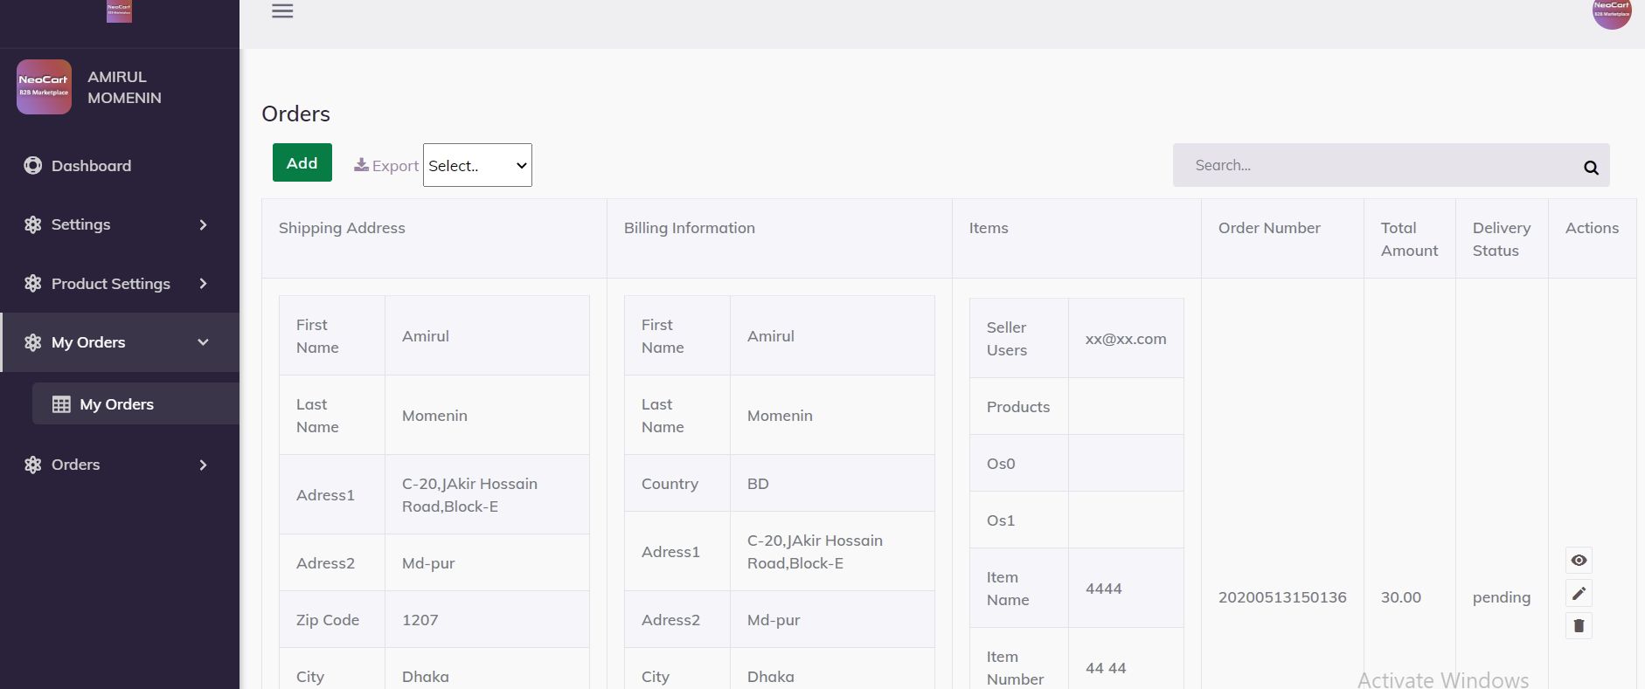Click the pencil edit order icon

pos(1579,594)
